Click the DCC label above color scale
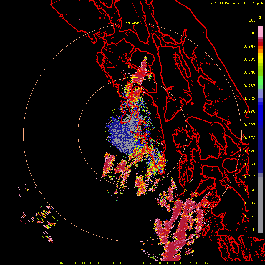The height and width of the screenshot is (265, 265). pyautogui.click(x=259, y=17)
